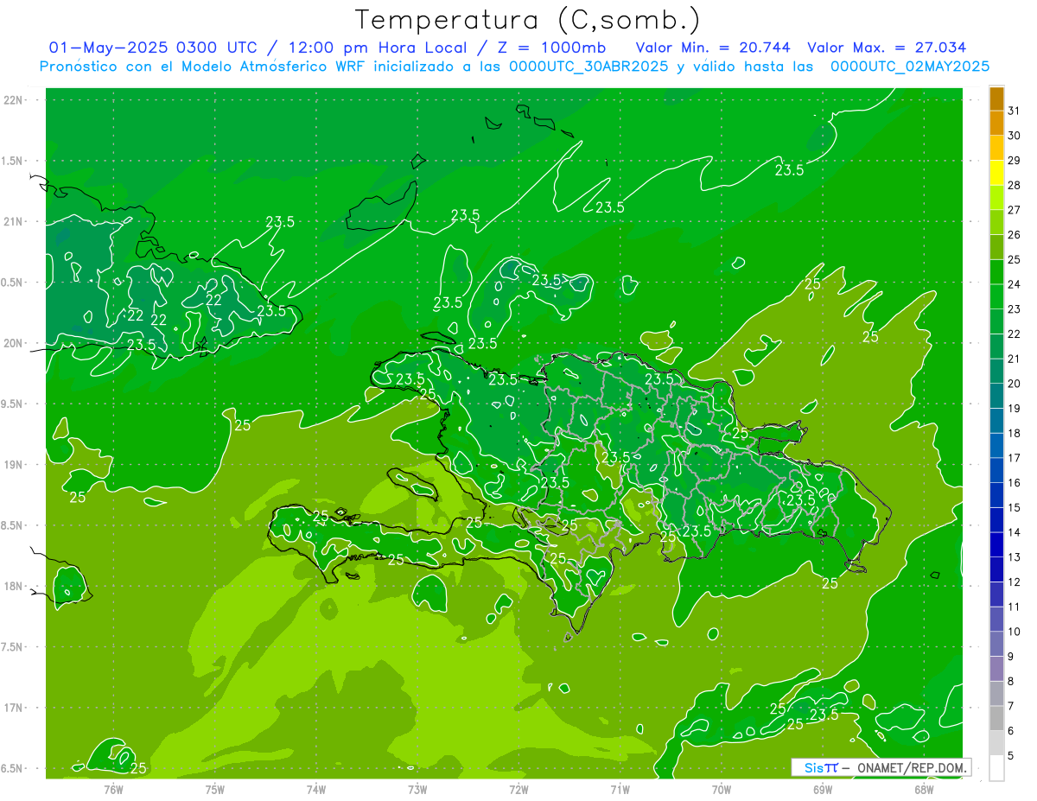Click the 69W longitude axis label

click(x=823, y=789)
